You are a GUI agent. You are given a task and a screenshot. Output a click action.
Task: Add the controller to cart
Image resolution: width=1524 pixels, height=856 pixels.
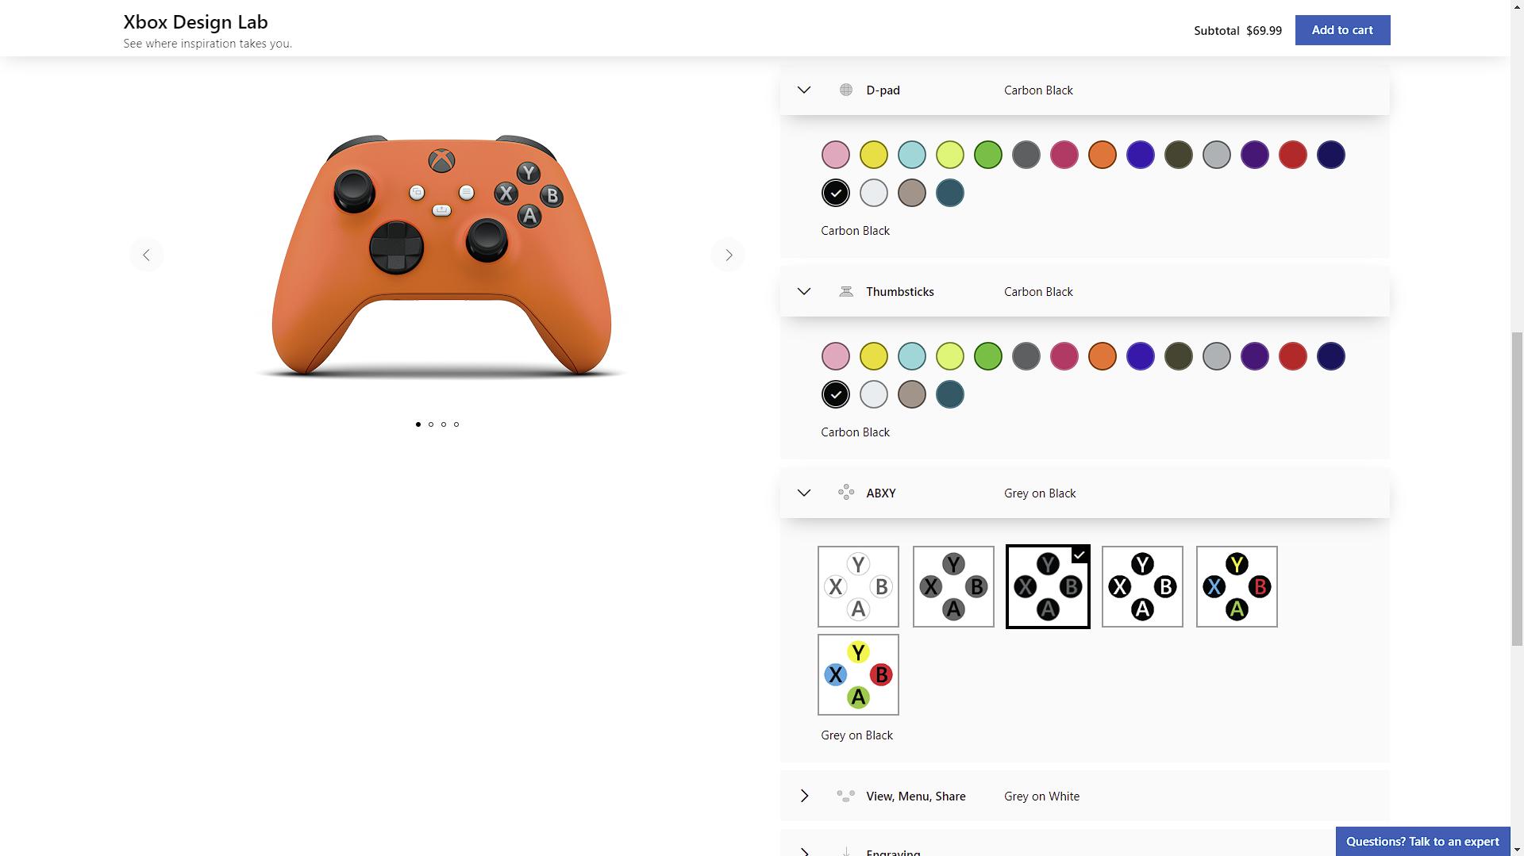pyautogui.click(x=1342, y=30)
